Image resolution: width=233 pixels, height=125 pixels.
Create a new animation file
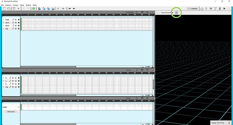pyautogui.click(x=4, y=9)
